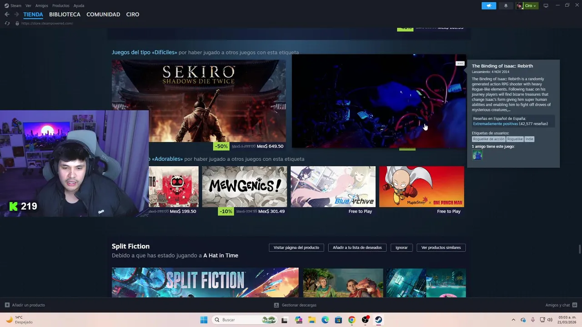
Task: Click the Extremadamente positivas reviews link
Action: 495,124
